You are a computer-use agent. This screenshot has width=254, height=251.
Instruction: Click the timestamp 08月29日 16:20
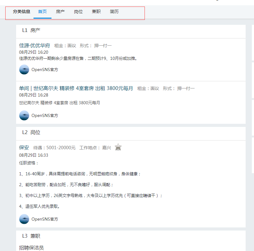[34, 52]
